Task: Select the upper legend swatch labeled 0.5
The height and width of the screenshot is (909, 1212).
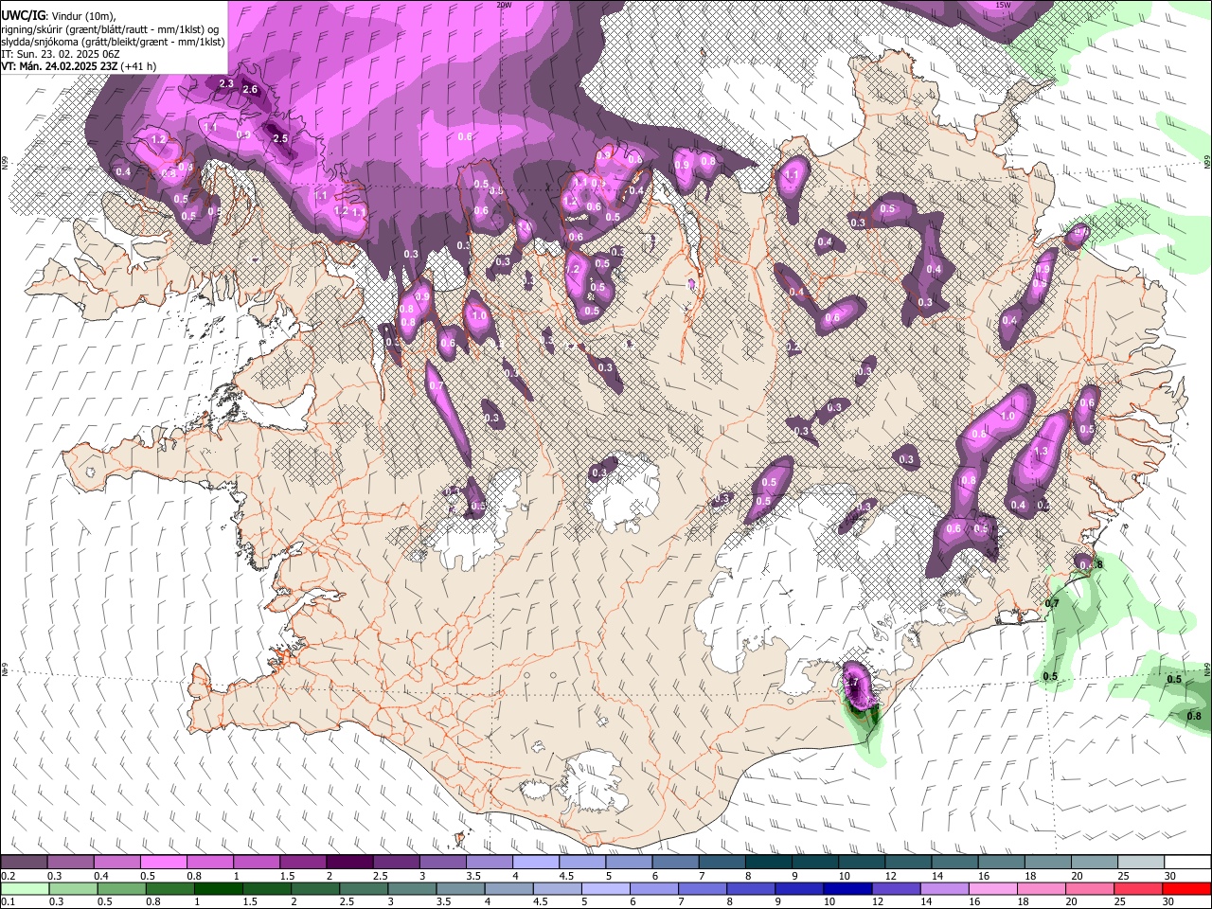Action: pos(163,863)
